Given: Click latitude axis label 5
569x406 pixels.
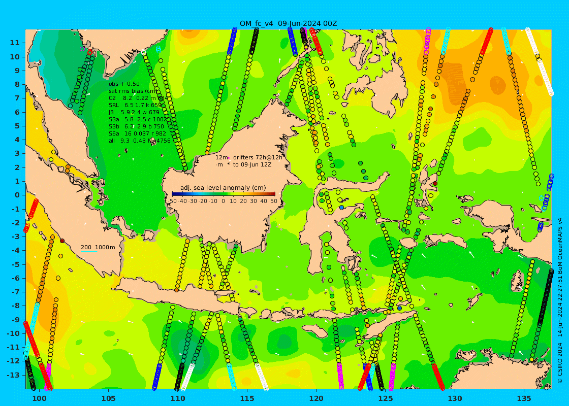Looking at the screenshot, I should pos(17,126).
